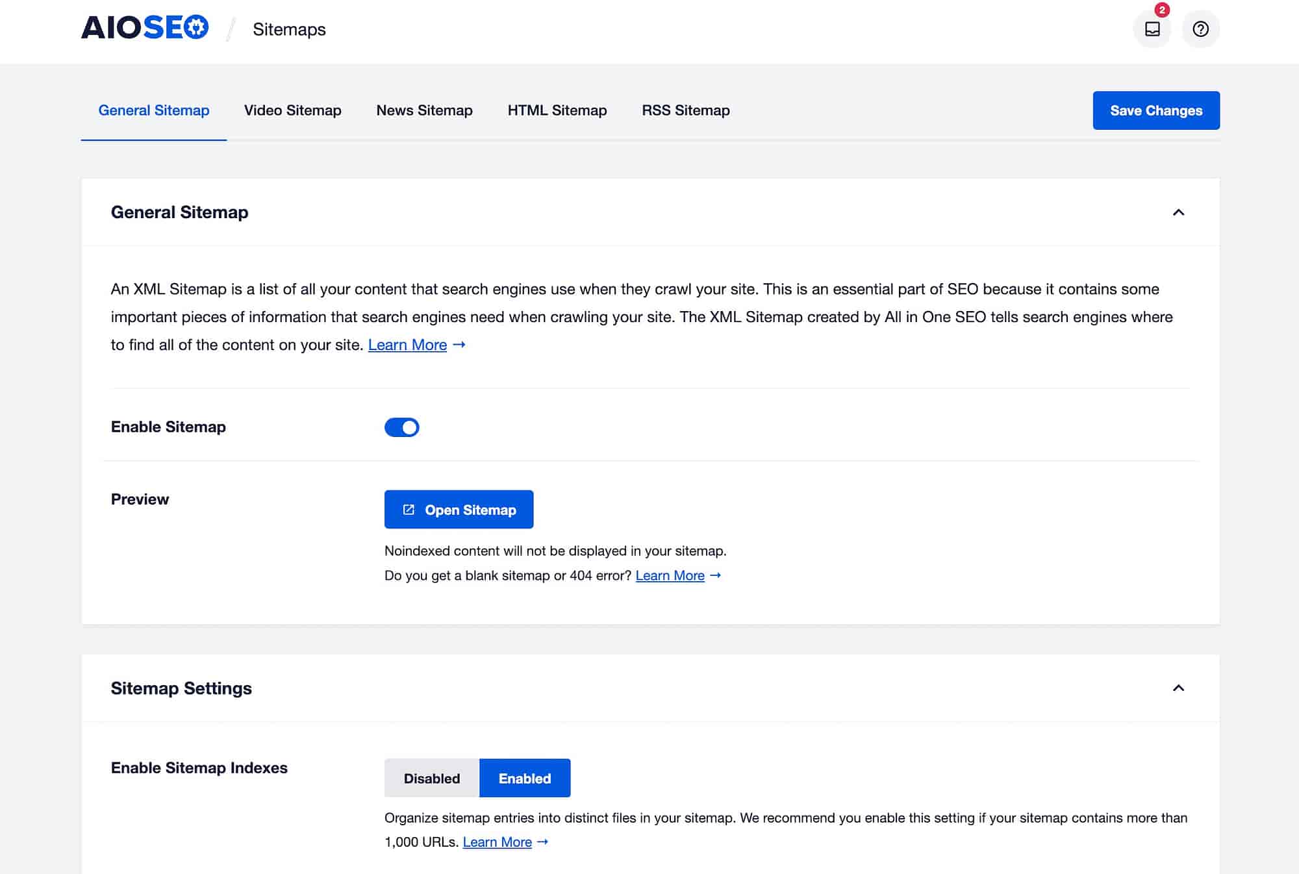This screenshot has height=874, width=1299.
Task: Switch to the Video Sitemap tab
Action: [x=292, y=110]
